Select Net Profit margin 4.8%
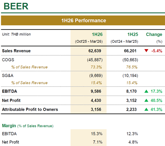Viewport: 165px width, 146px height. (133, 142)
